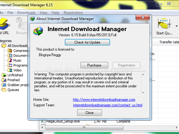
Task: Open the contact_us.html support team link
Action: coord(108,105)
